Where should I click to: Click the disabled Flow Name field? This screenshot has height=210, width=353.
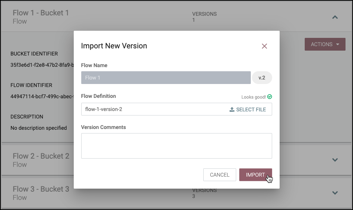(x=166, y=78)
